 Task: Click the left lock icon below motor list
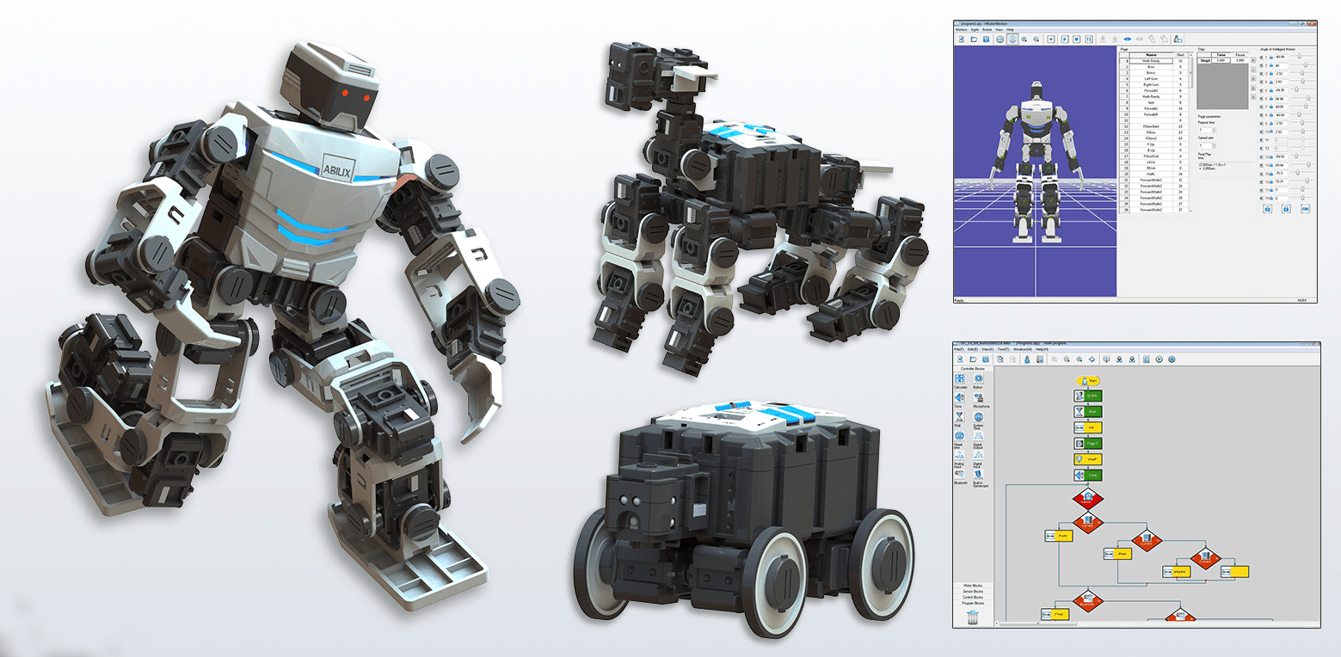click(x=1267, y=208)
